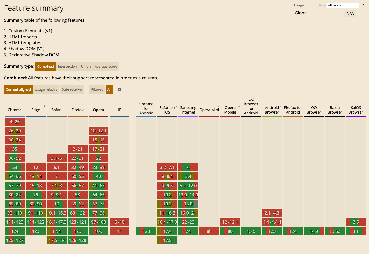369x254 pixels.
Task: Select Safari 10.1-16.3 cell
Action: point(57,213)
